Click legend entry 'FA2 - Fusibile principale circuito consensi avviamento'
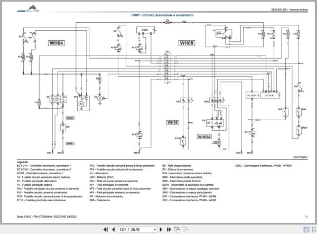The height and width of the screenshot is (234, 317). [48, 188]
